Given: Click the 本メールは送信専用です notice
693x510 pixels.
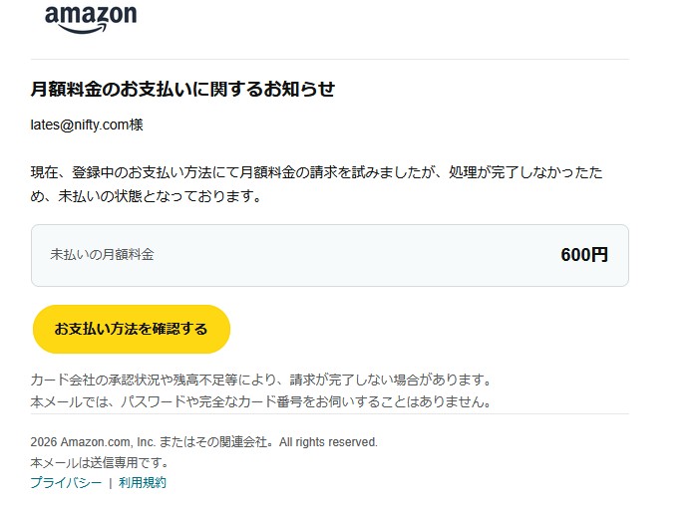Looking at the screenshot, I should click(x=100, y=462).
